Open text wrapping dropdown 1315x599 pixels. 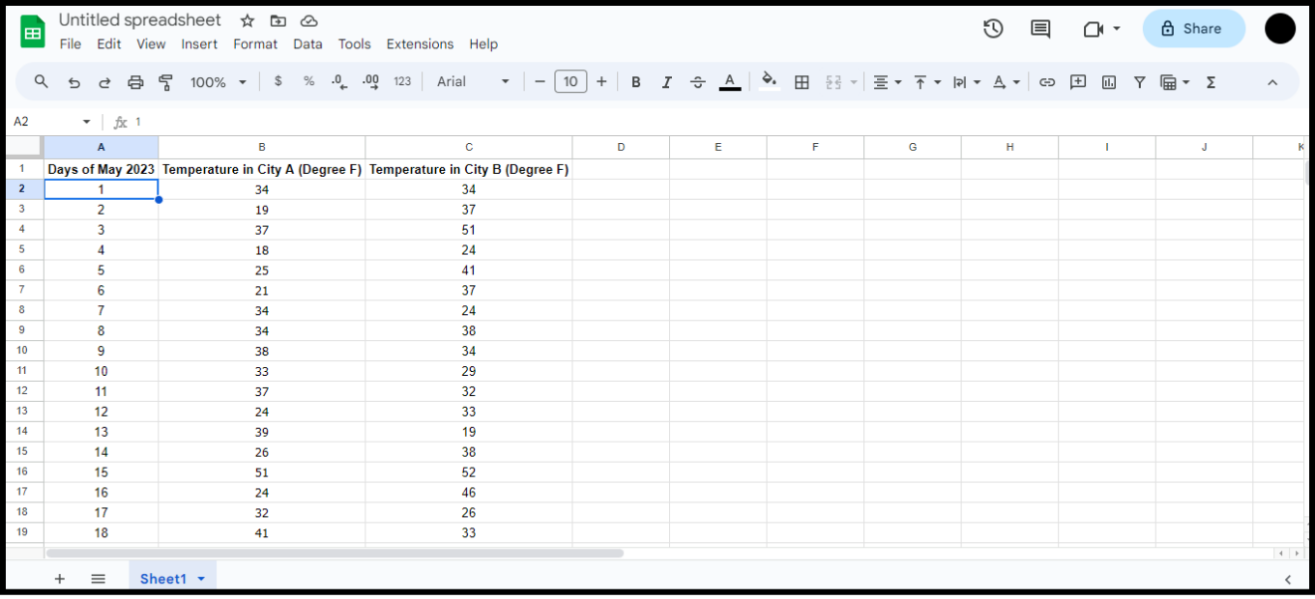click(966, 82)
